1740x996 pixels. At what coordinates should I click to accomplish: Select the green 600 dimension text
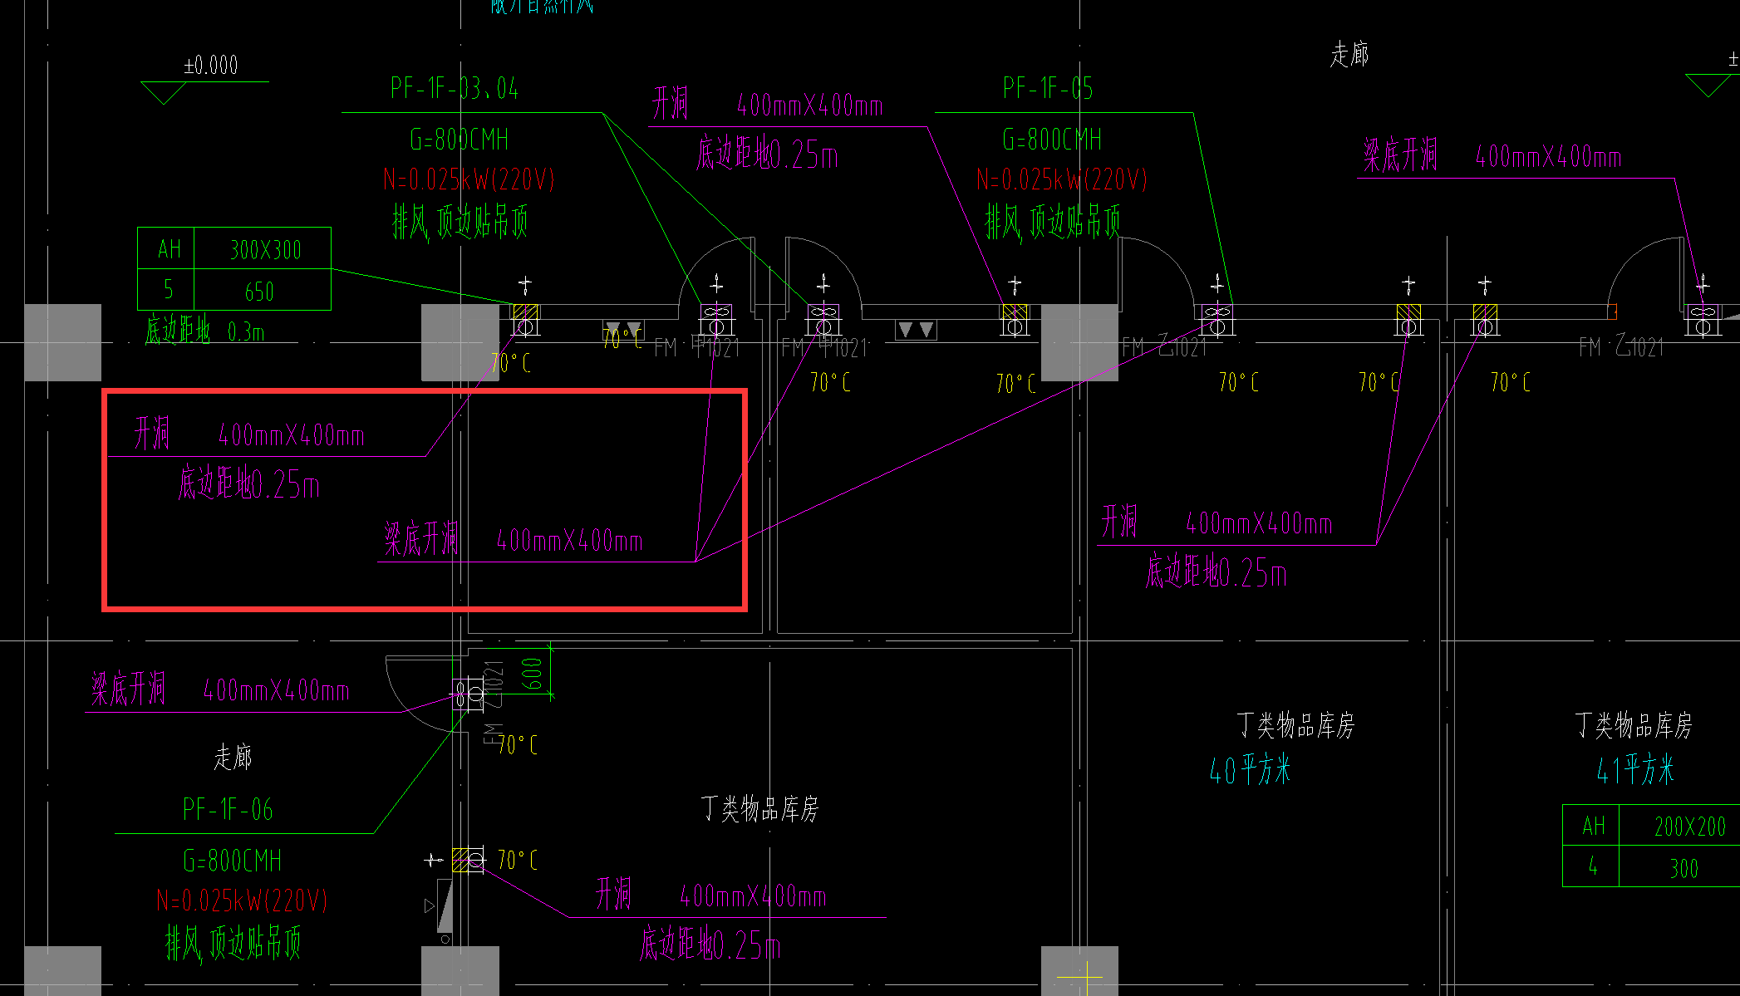point(533,673)
